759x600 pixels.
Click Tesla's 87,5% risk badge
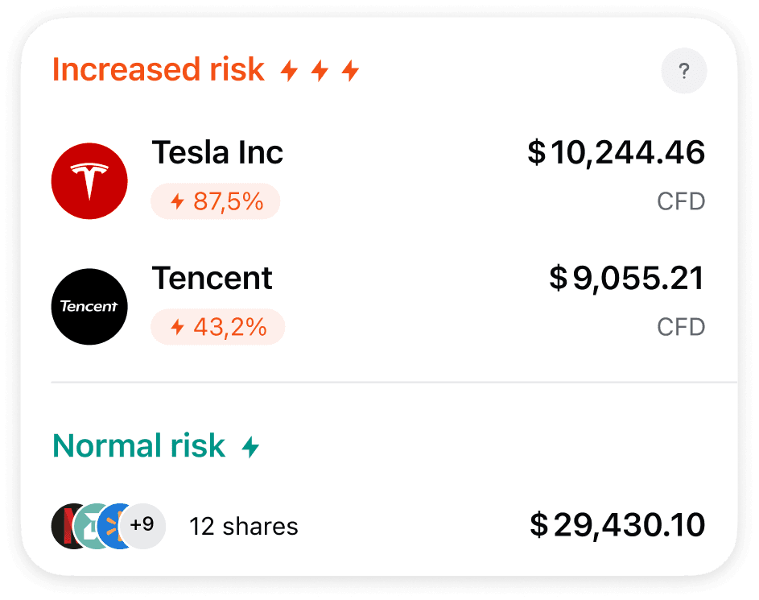(x=216, y=201)
